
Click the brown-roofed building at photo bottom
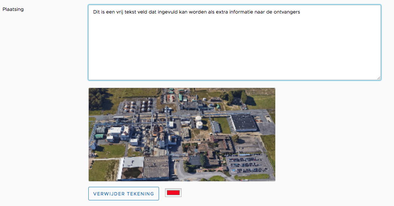point(156,167)
